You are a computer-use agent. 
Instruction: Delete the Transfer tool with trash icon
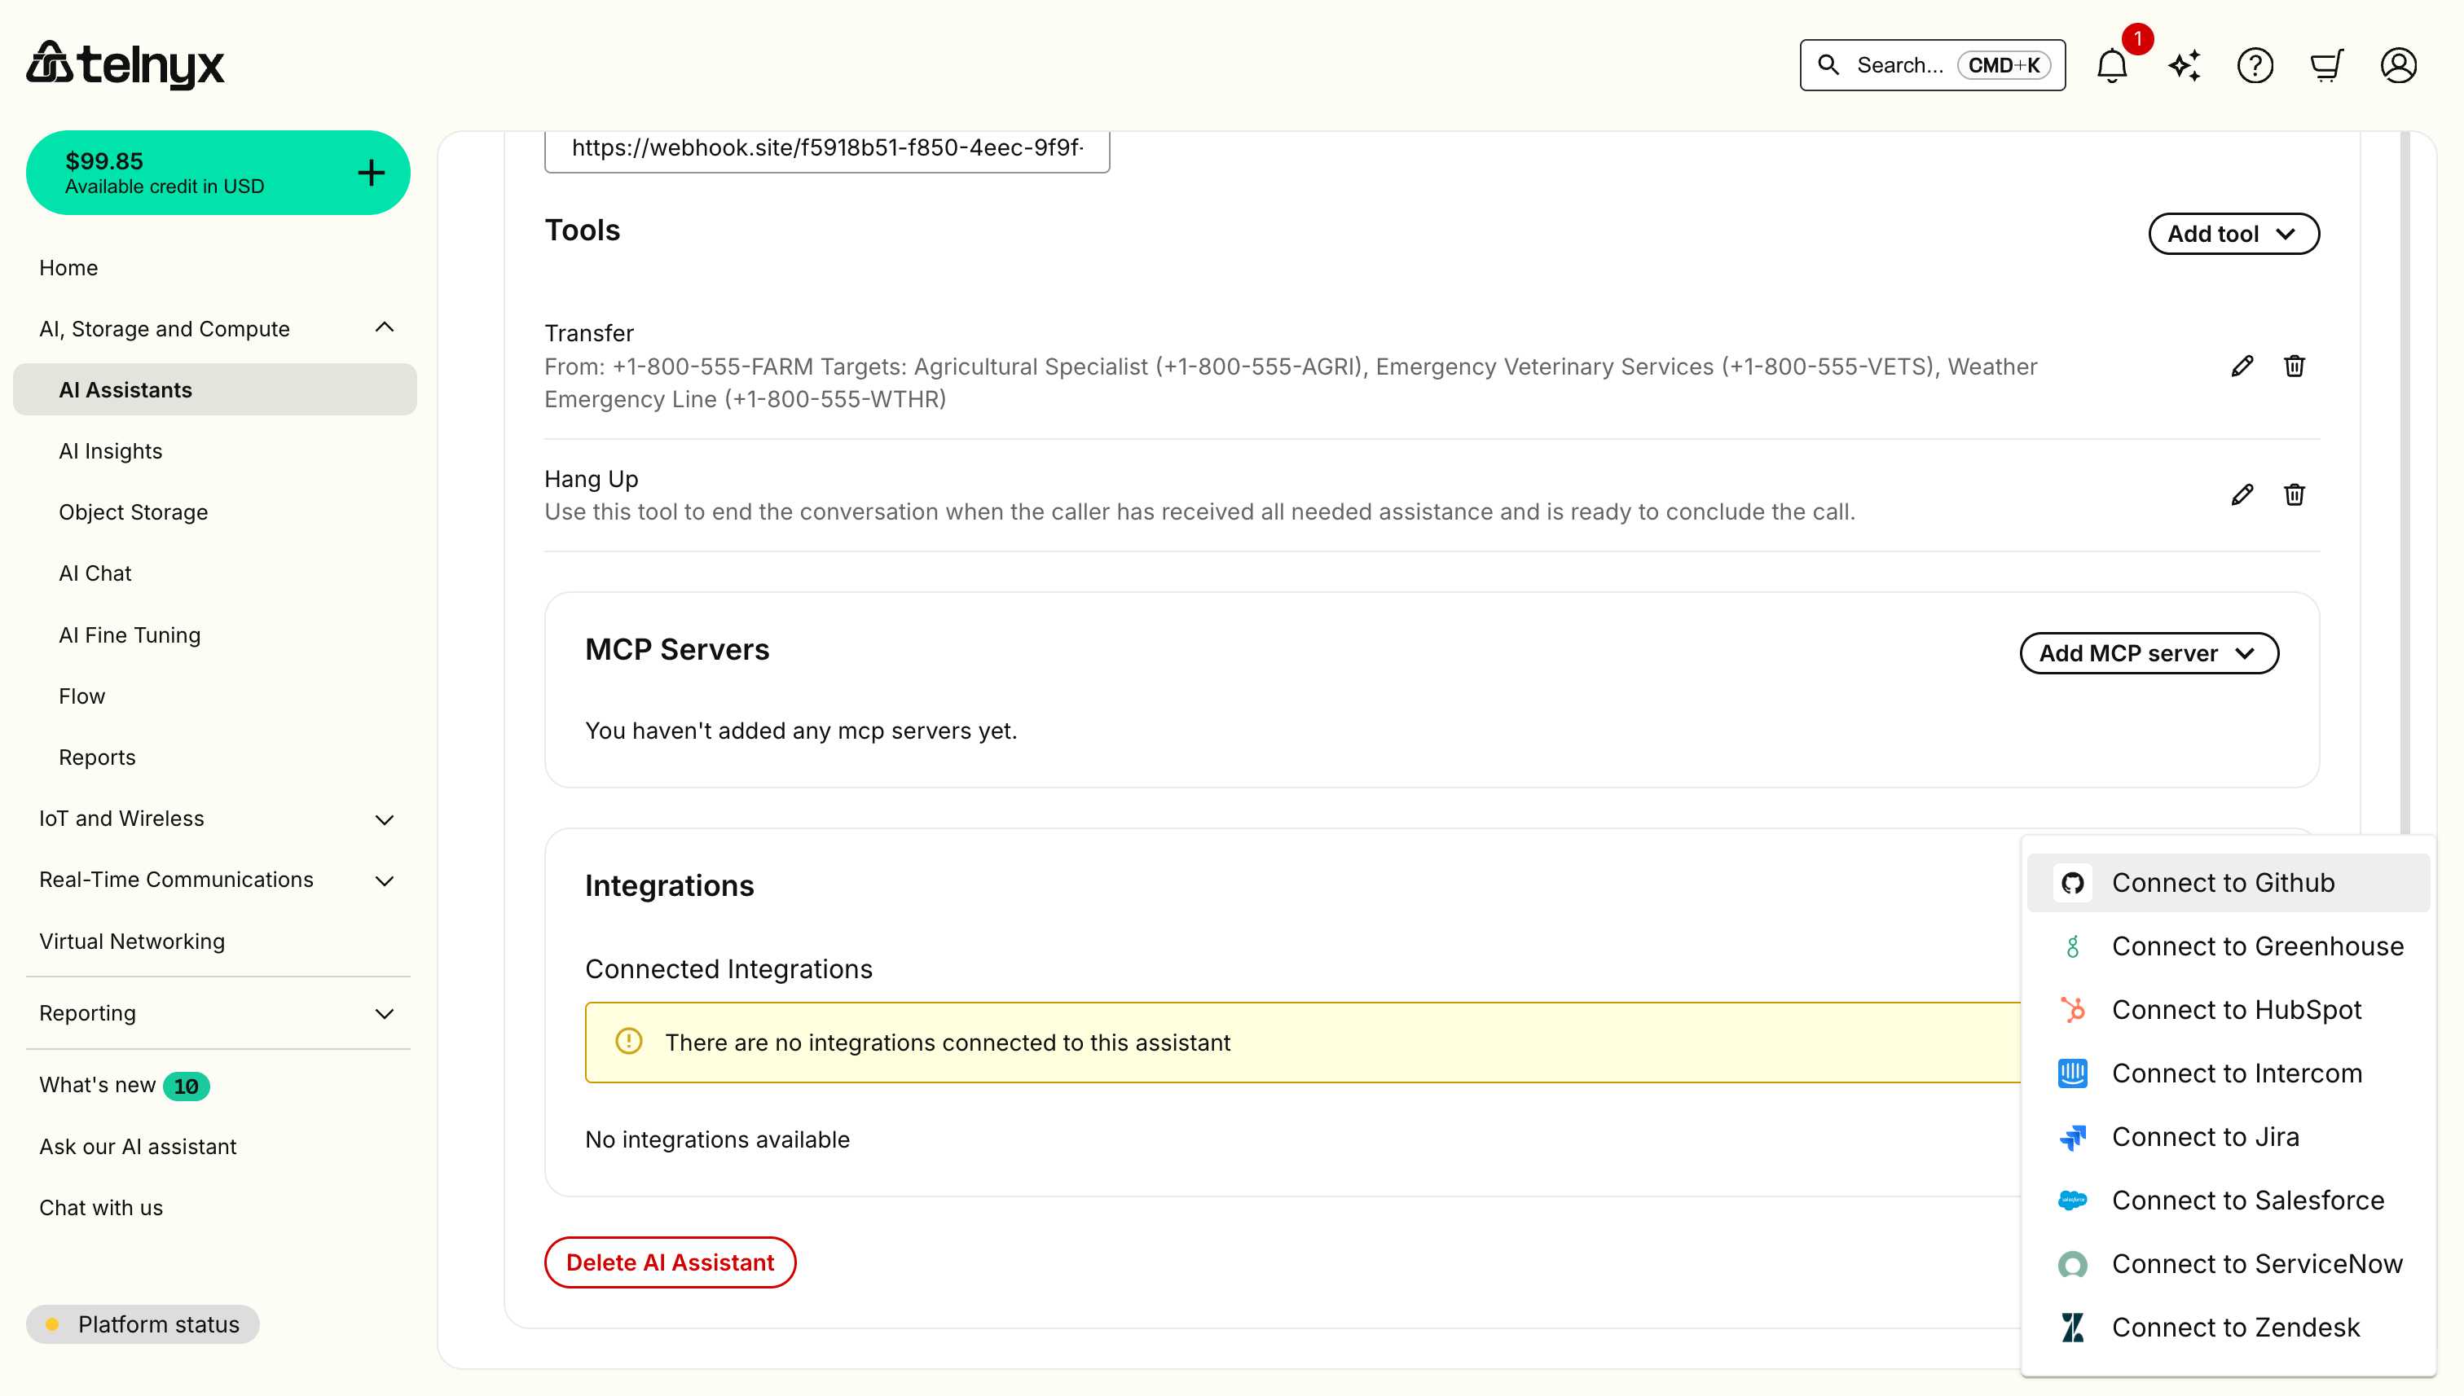pos(2295,367)
